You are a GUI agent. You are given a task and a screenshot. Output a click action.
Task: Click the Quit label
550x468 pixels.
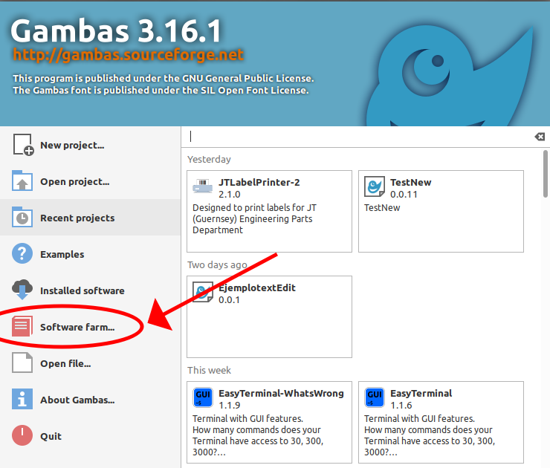(x=51, y=437)
